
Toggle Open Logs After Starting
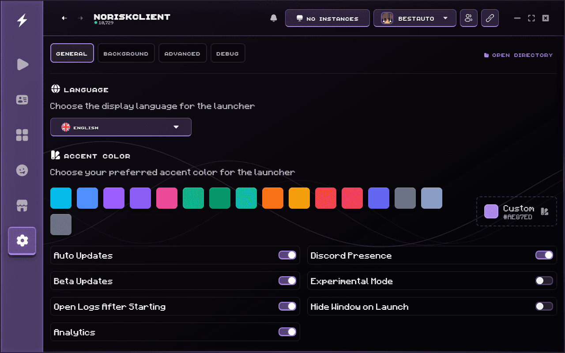tap(287, 306)
